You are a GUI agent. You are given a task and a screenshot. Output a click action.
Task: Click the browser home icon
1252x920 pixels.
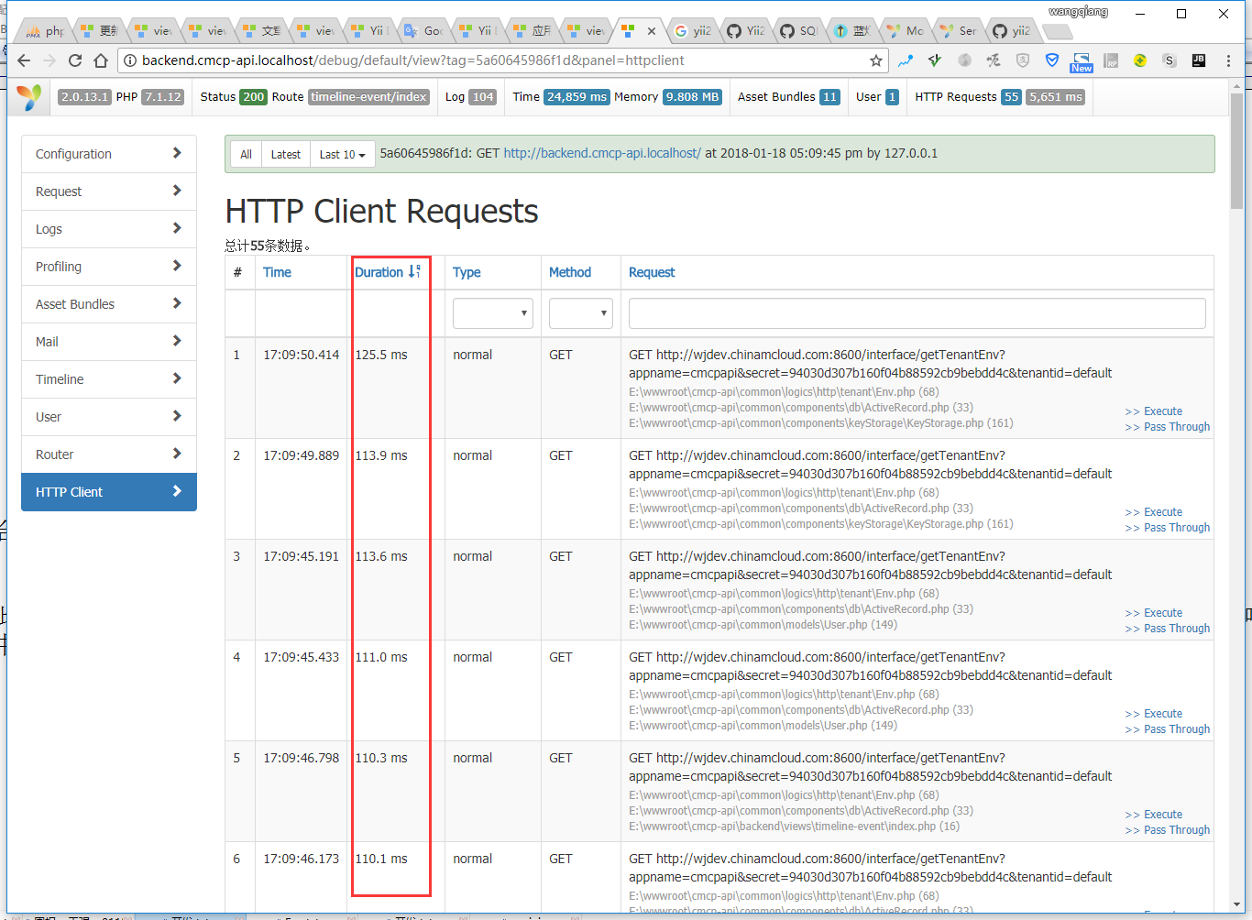coord(101,60)
